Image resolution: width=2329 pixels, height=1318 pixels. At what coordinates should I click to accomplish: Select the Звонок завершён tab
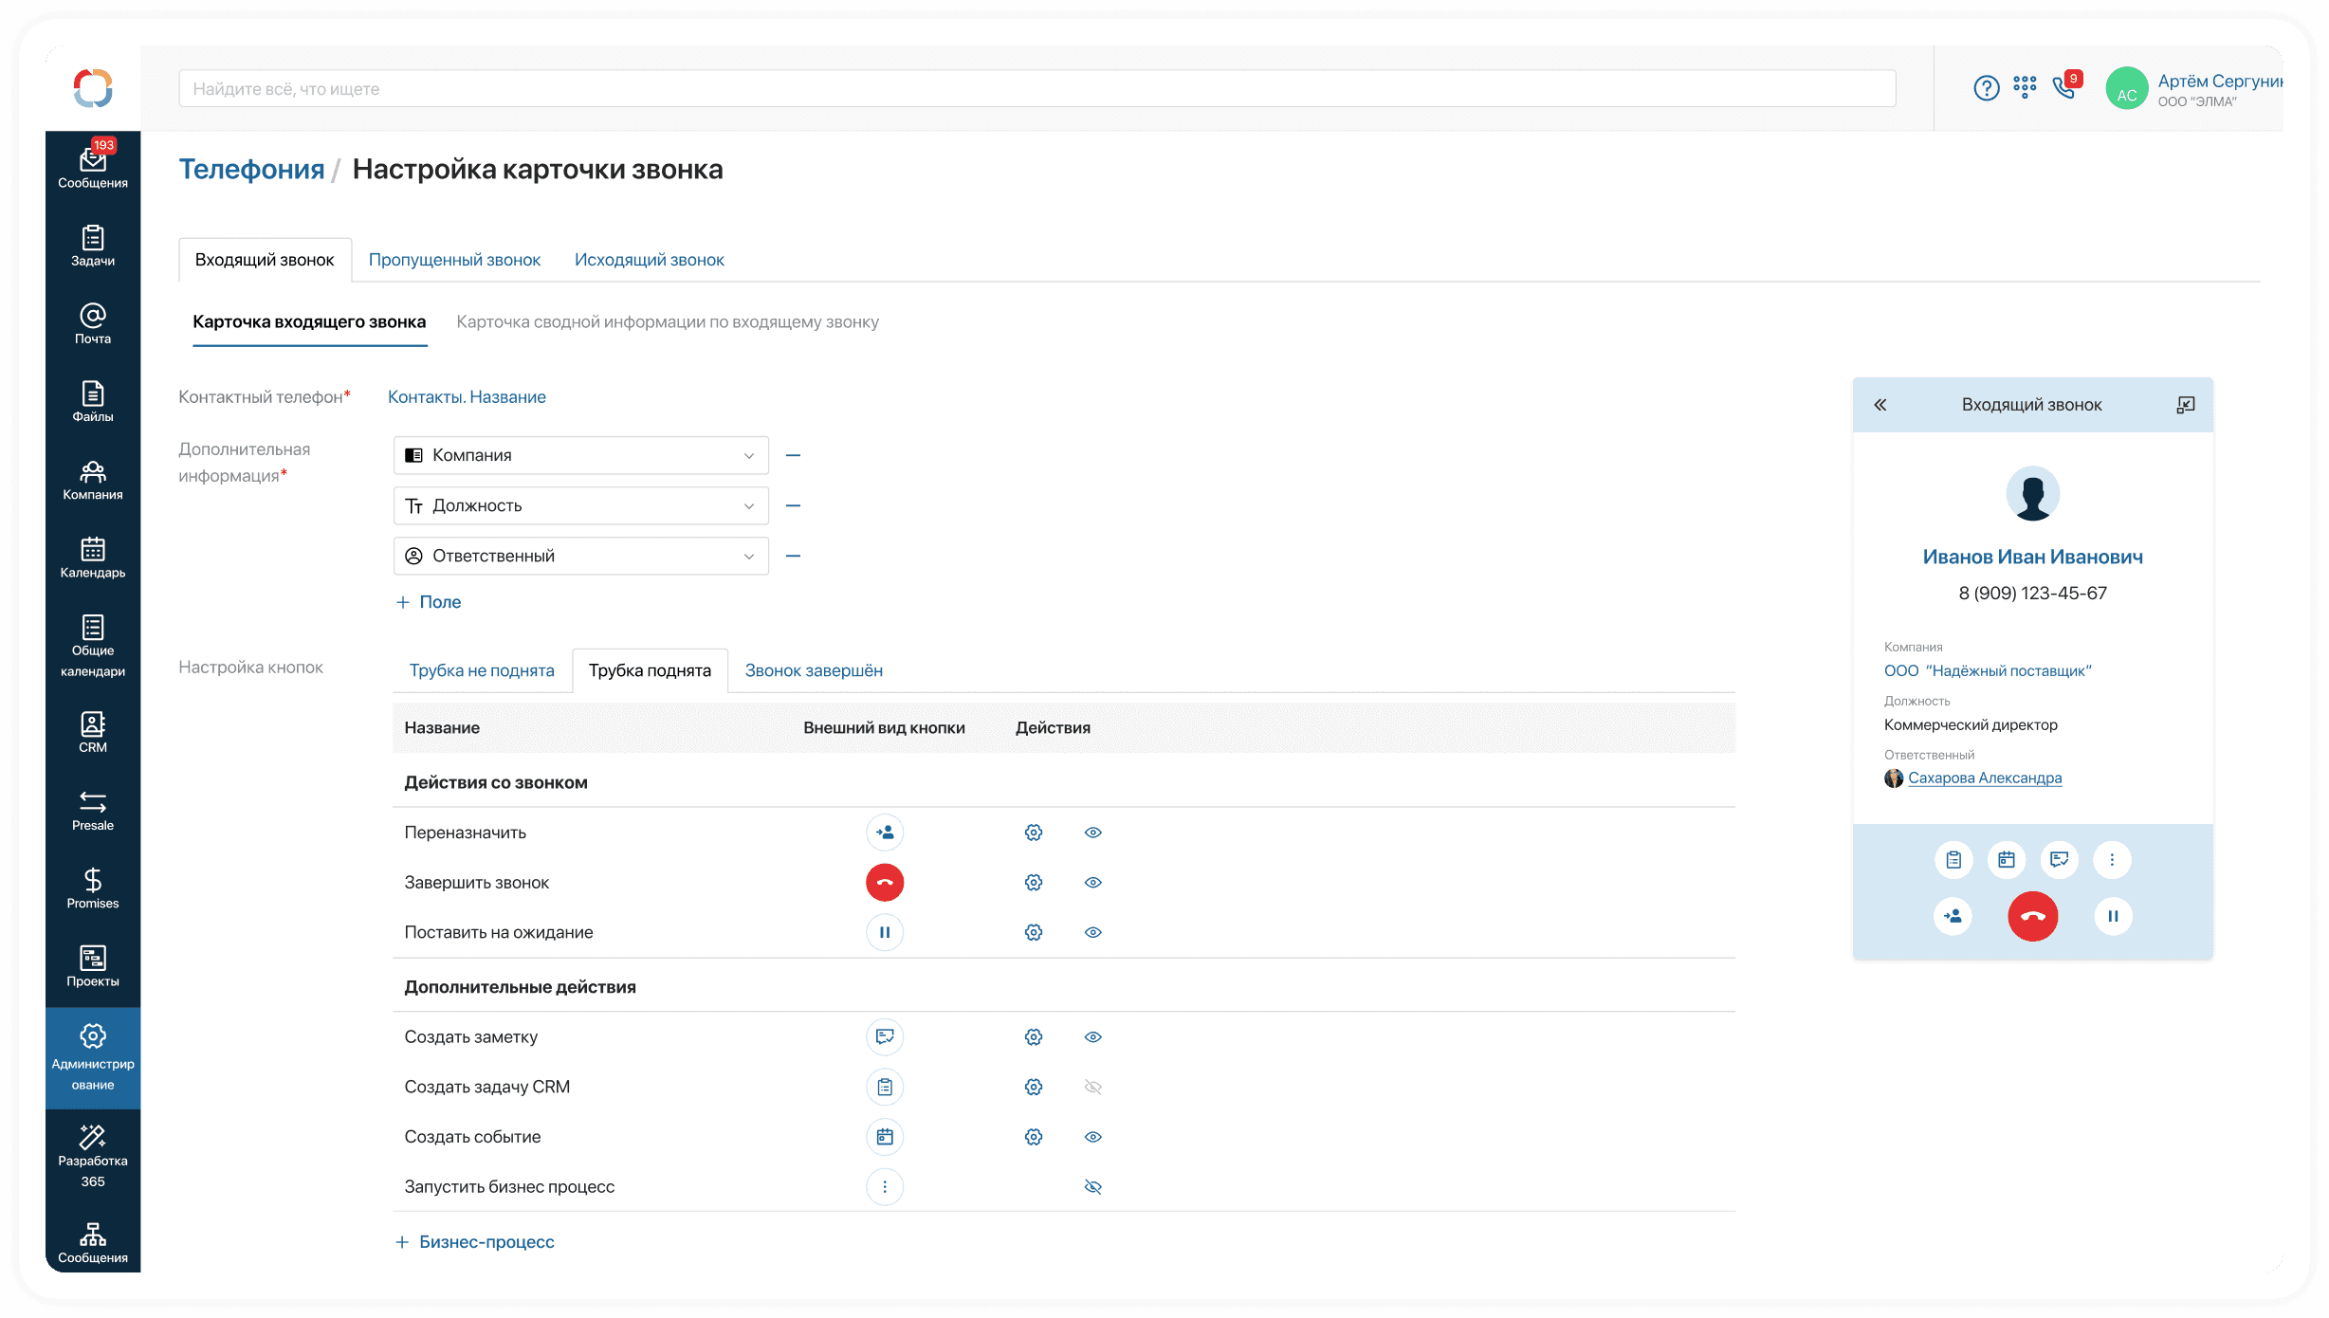tap(813, 670)
